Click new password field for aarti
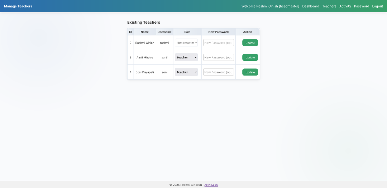This screenshot has height=188, width=387. pyautogui.click(x=218, y=57)
